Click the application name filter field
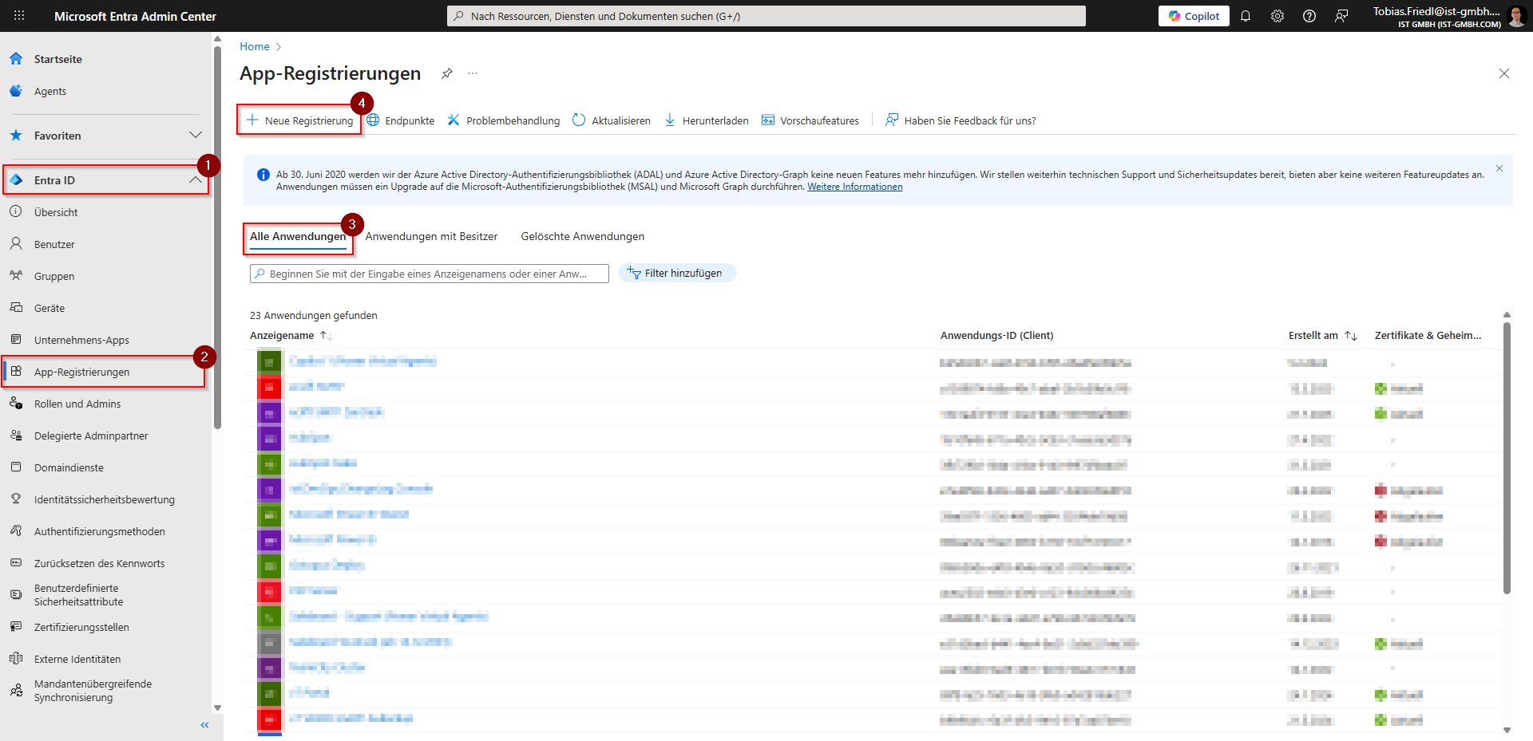This screenshot has width=1533, height=741. (430, 274)
